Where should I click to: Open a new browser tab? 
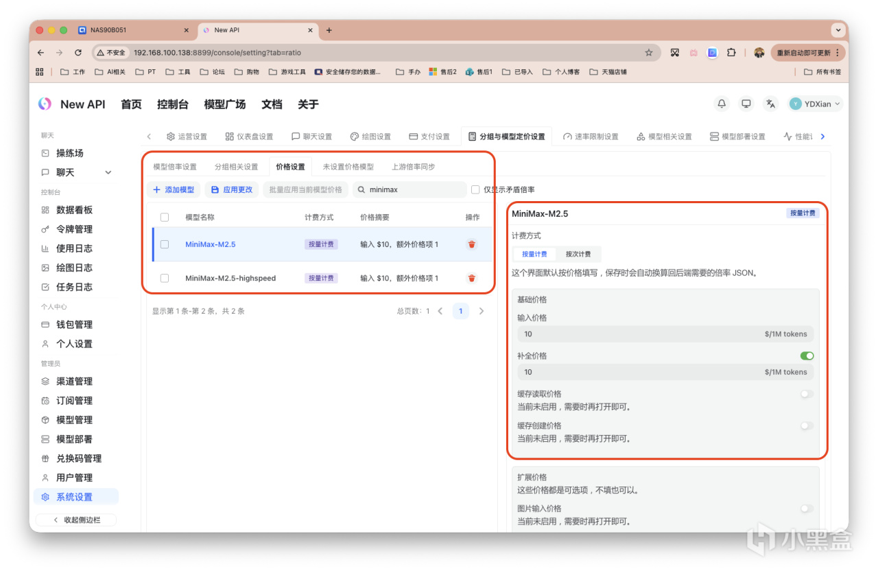(329, 30)
